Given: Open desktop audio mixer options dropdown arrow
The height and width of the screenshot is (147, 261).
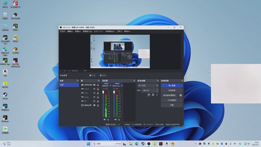Looking at the screenshot, I should pyautogui.click(x=110, y=86).
